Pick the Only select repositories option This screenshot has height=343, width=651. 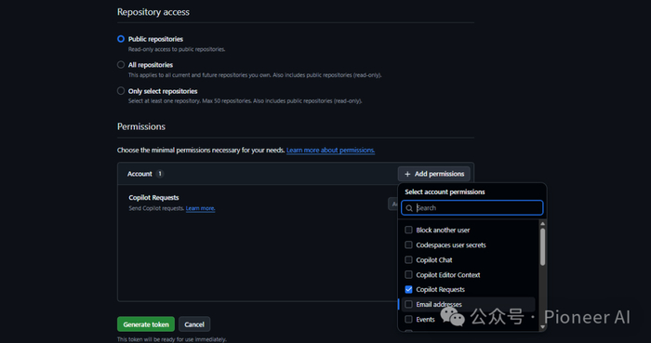[x=121, y=91]
